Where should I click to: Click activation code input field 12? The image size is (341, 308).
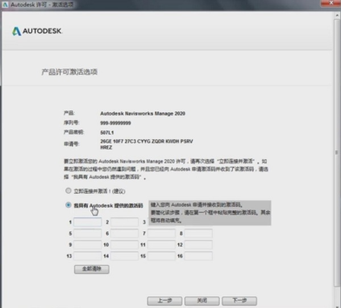tap(198, 245)
